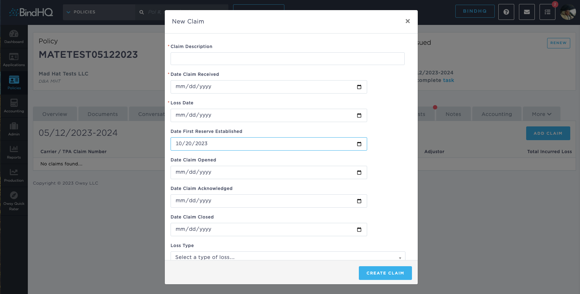Open the mail envelope icon
The height and width of the screenshot is (294, 580).
coord(527,12)
